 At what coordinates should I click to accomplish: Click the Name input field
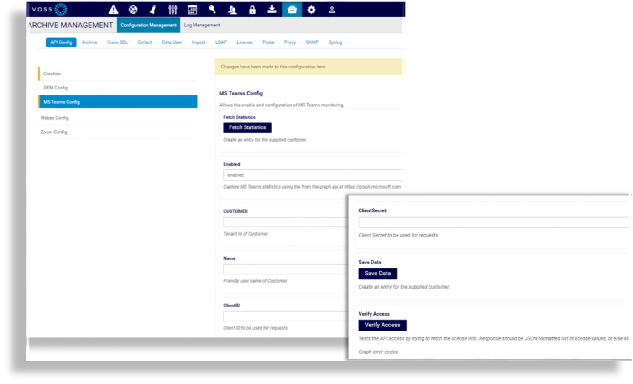[285, 269]
